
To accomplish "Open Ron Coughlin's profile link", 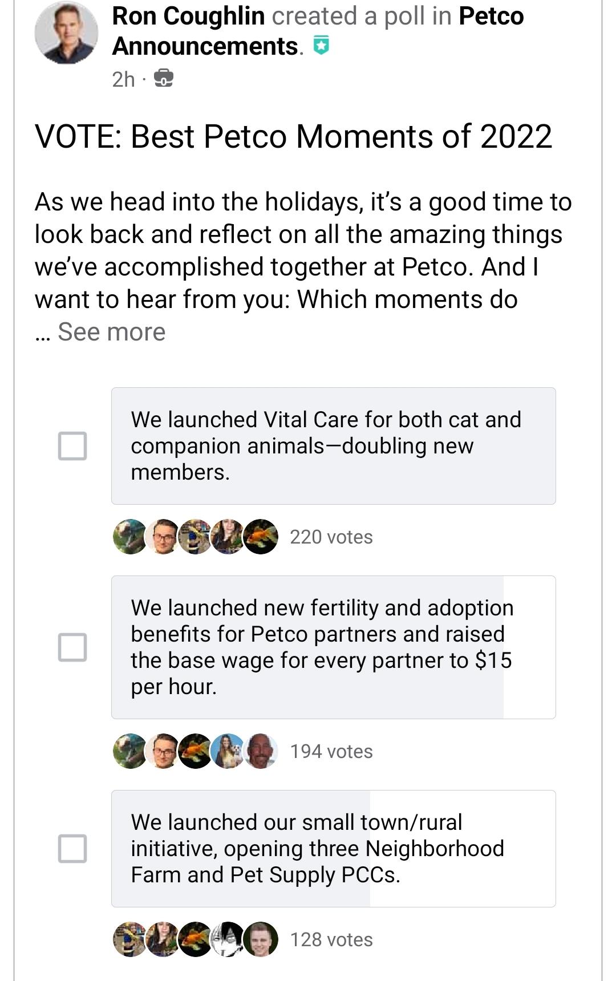I will point(188,16).
